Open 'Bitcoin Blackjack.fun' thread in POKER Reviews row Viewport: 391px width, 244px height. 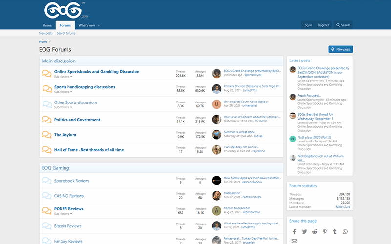pos(237,208)
